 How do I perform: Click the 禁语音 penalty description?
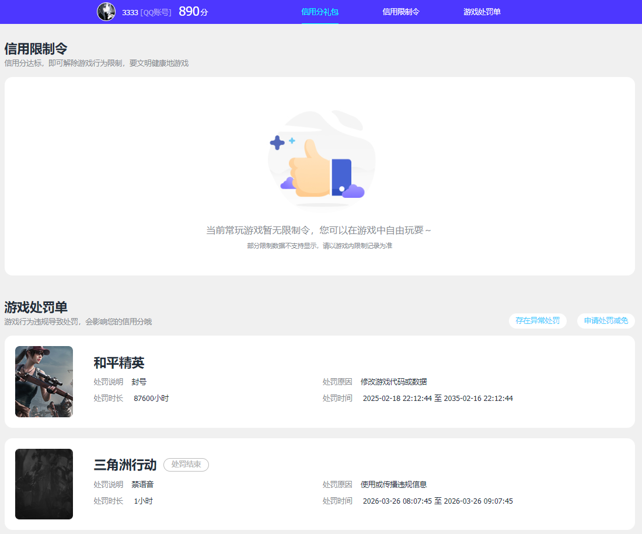point(142,484)
